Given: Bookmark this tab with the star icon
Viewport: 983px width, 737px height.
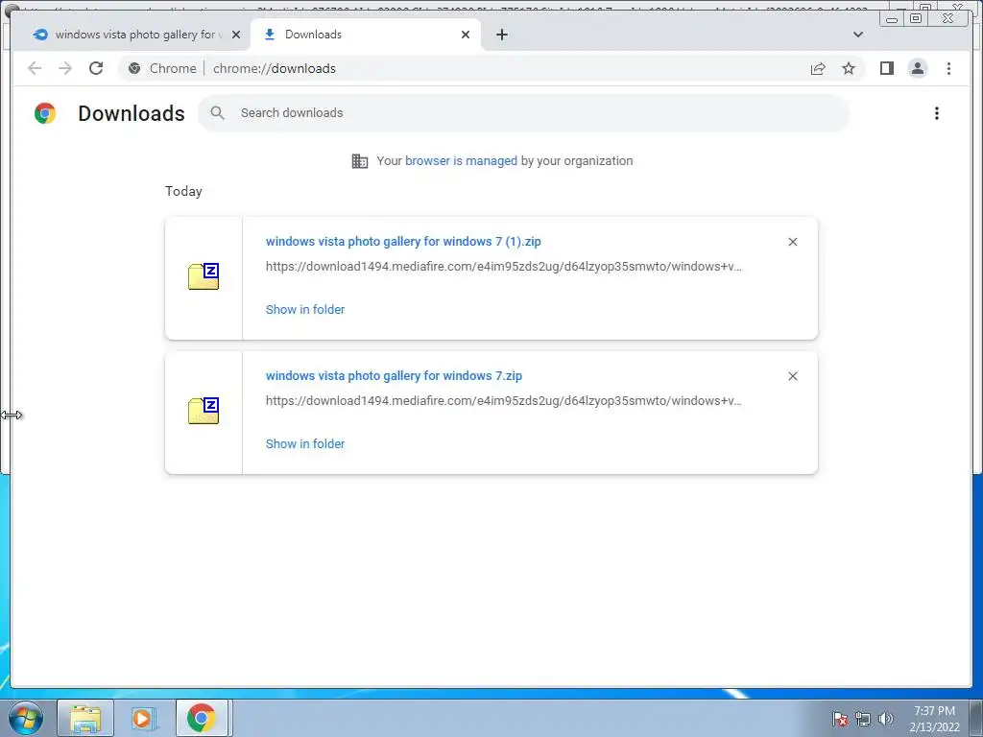Looking at the screenshot, I should point(849,68).
